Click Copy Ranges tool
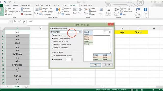The height and width of the screenshot is (91, 163). [x=45, y=14]
